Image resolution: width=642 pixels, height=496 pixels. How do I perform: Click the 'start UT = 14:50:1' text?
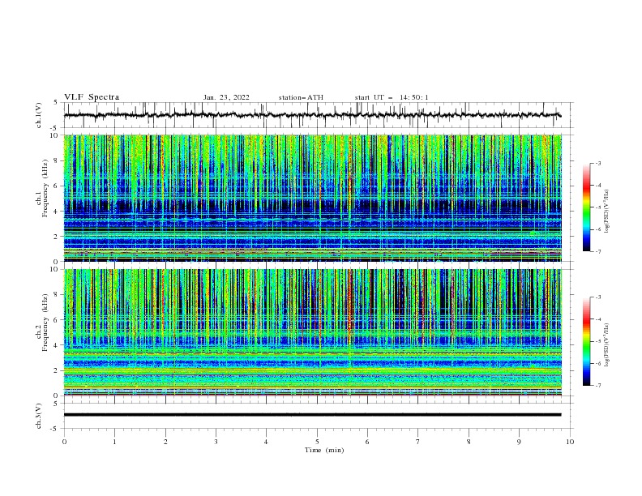[x=392, y=97]
